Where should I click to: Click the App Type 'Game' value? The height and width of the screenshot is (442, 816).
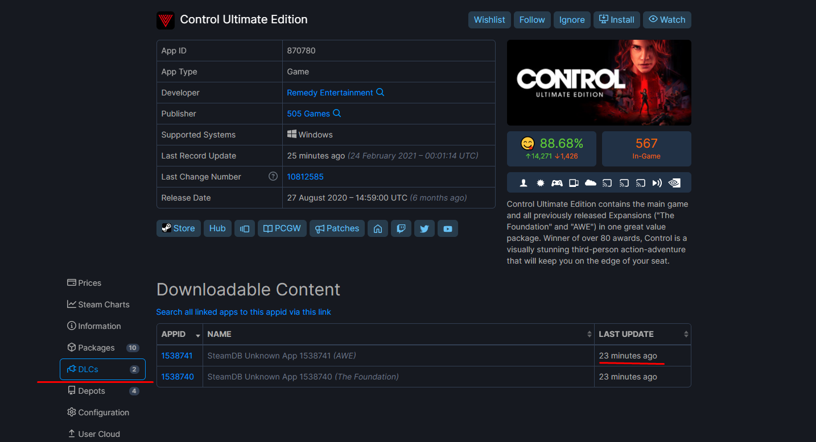298,72
